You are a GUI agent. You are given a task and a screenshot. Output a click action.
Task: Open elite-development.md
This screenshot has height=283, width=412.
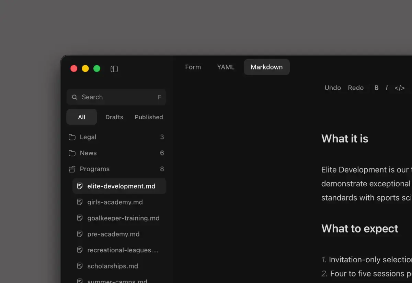click(x=119, y=186)
